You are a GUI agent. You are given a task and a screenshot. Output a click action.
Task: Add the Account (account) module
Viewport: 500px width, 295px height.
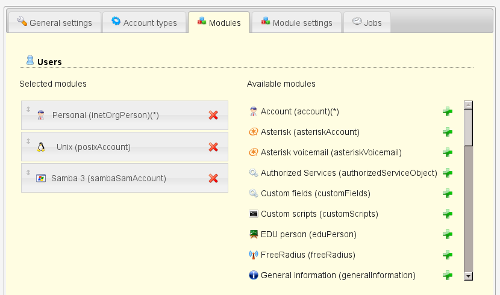pyautogui.click(x=448, y=111)
